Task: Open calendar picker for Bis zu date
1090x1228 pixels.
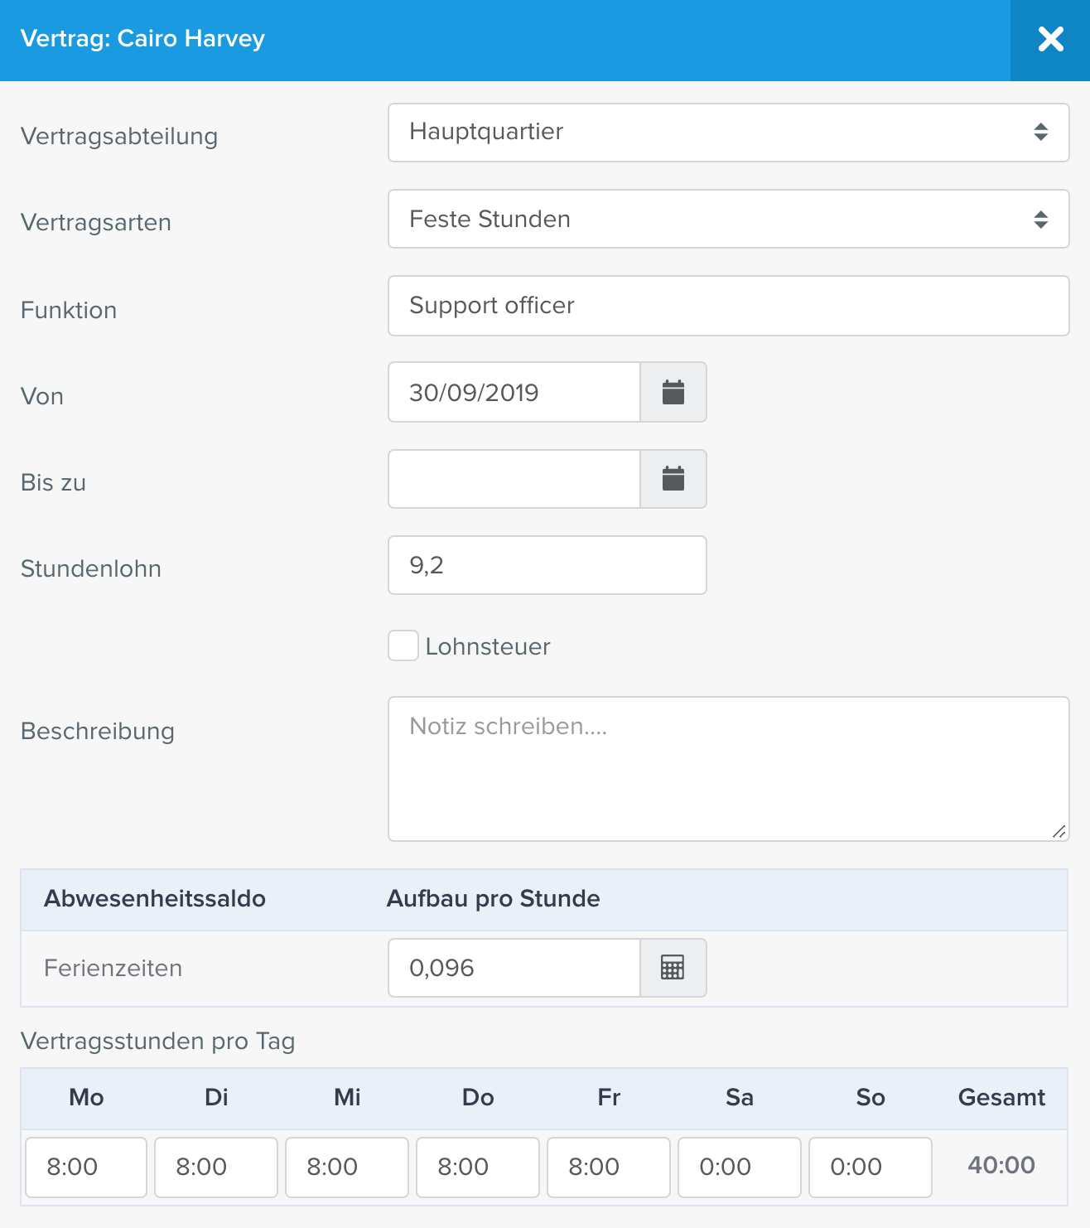Action: (x=673, y=479)
